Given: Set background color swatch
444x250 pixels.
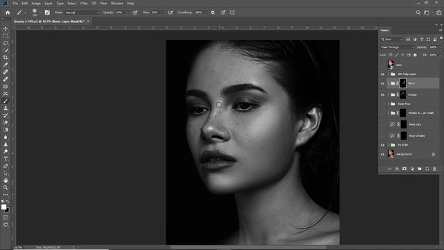Looking at the screenshot, I should click(8, 210).
